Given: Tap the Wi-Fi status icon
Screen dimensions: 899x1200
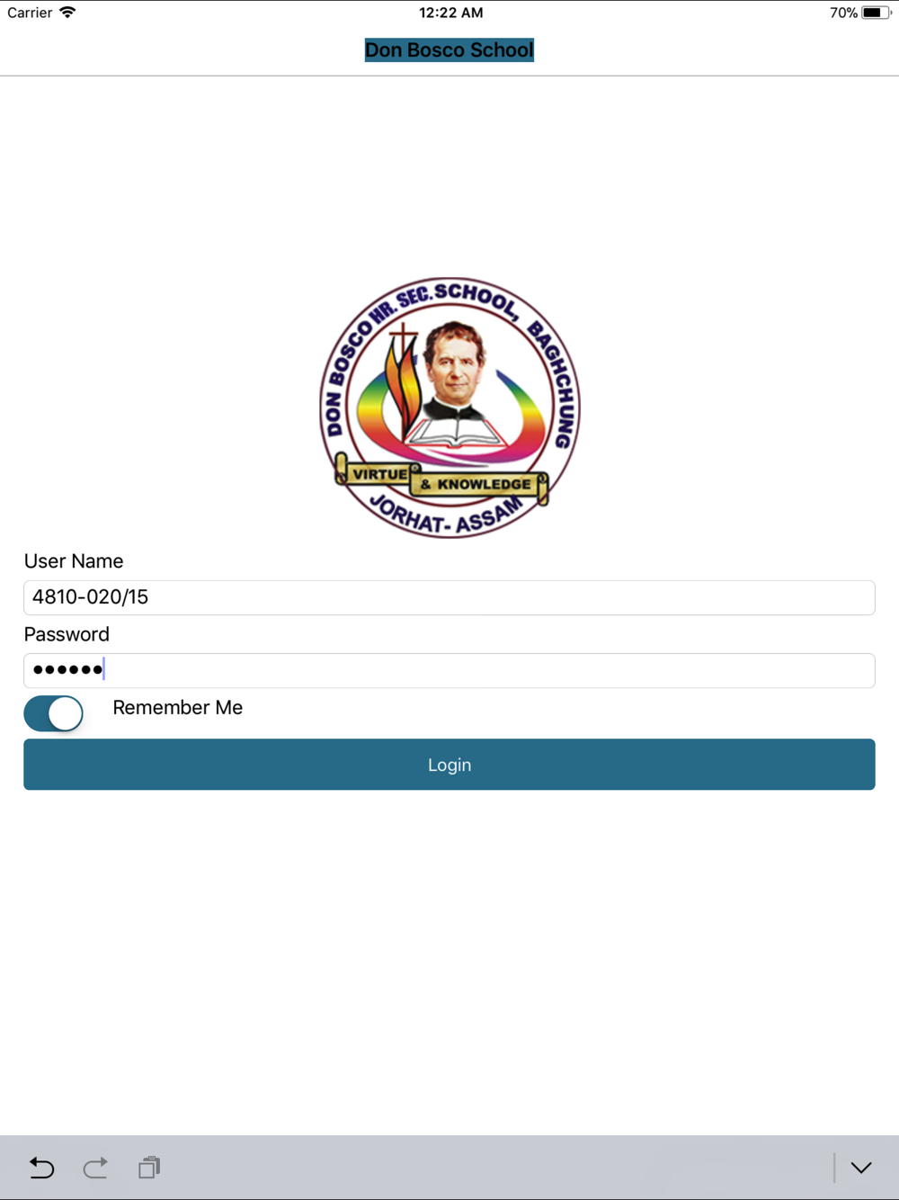Looking at the screenshot, I should pyautogui.click(x=67, y=13).
